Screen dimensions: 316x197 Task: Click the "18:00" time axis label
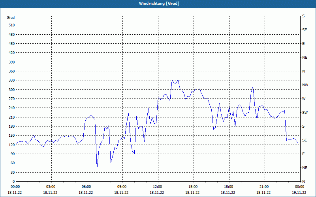tap(228, 187)
